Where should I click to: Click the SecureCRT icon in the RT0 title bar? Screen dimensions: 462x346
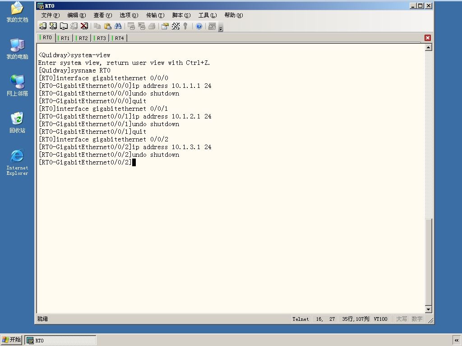(41, 6)
